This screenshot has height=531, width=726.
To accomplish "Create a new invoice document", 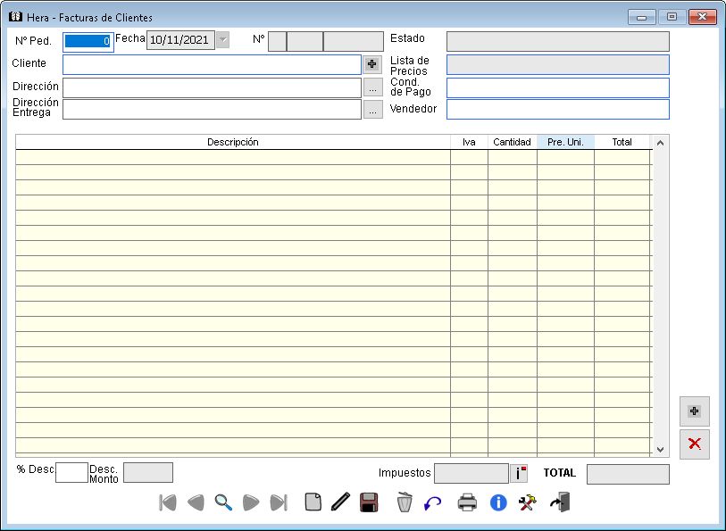I will (313, 502).
